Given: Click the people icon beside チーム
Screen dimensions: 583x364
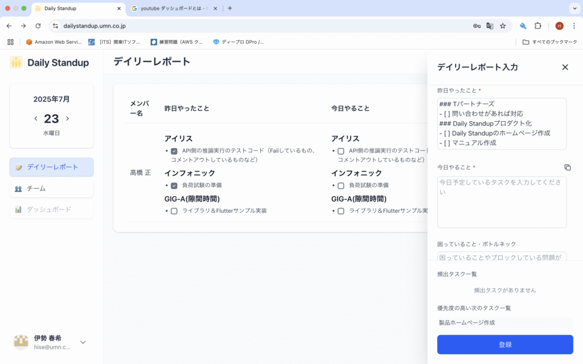Looking at the screenshot, I should pos(18,189).
